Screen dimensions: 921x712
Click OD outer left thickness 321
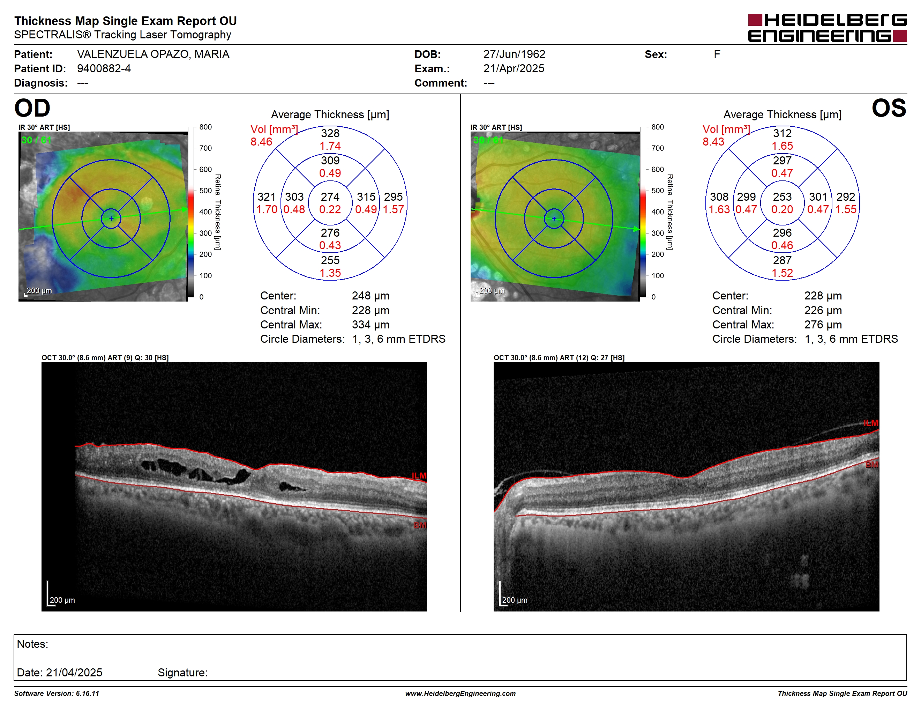267,196
